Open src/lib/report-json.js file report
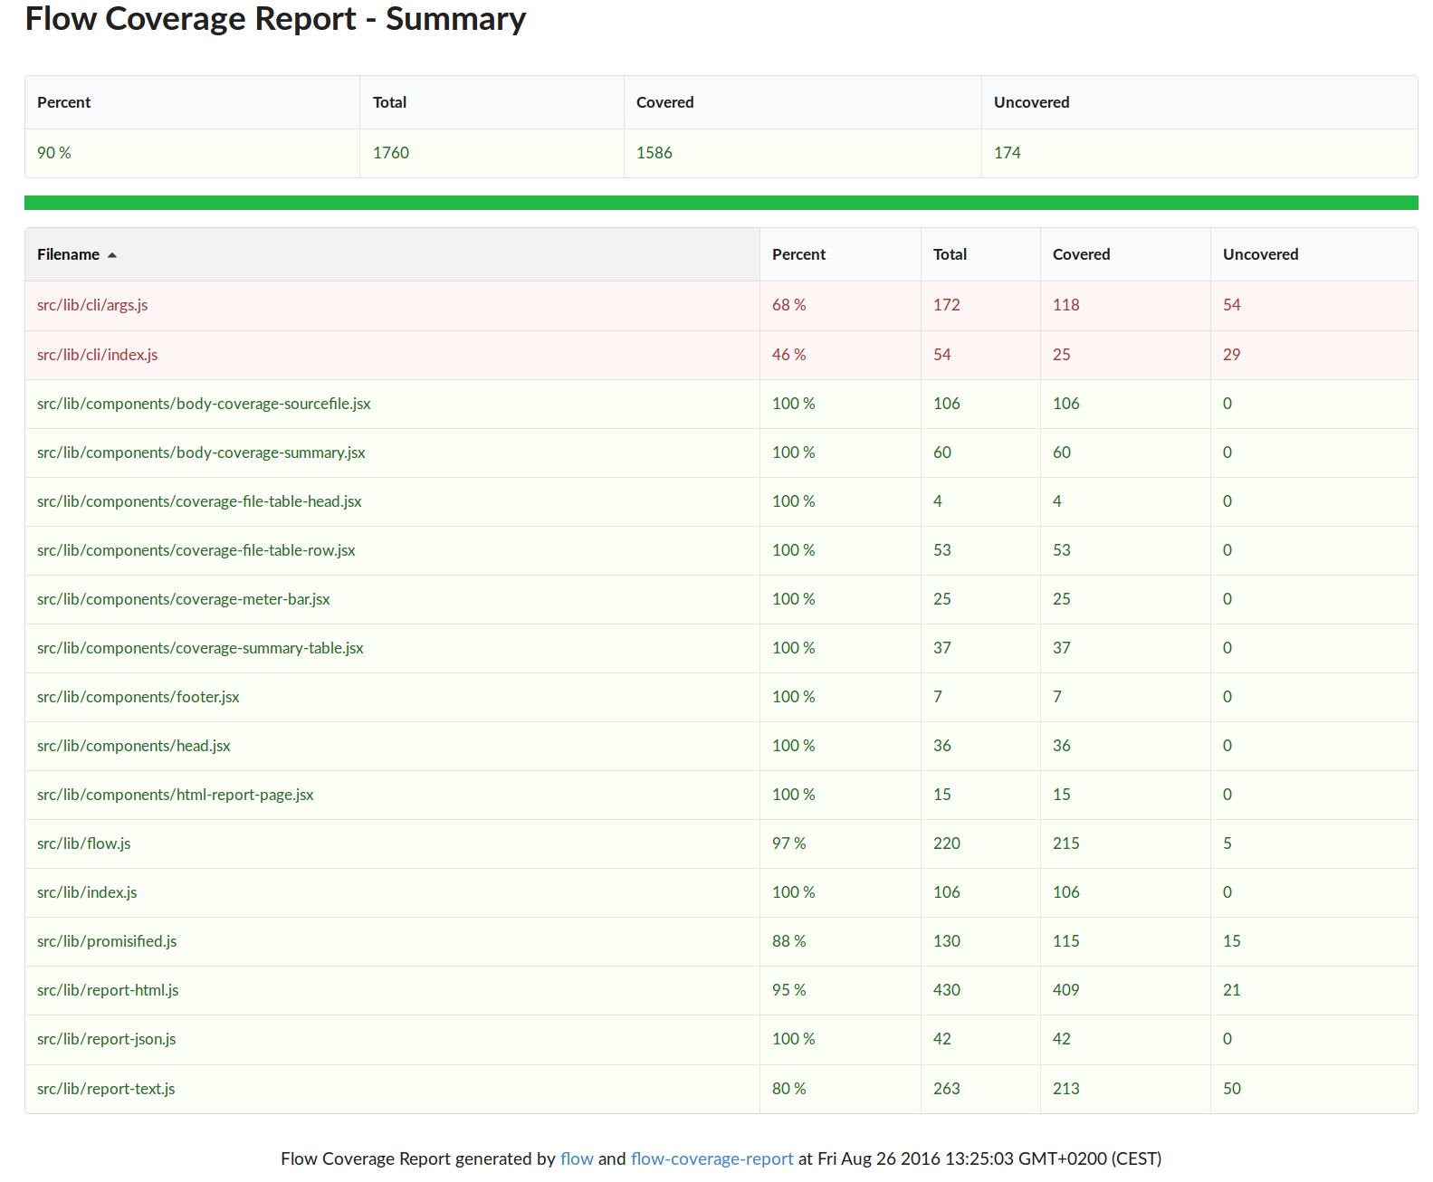The width and height of the screenshot is (1433, 1182). pos(107,1039)
